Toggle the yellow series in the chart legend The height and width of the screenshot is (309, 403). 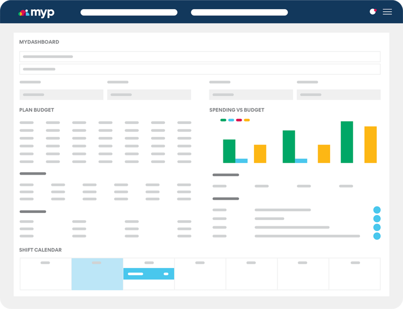coord(247,120)
